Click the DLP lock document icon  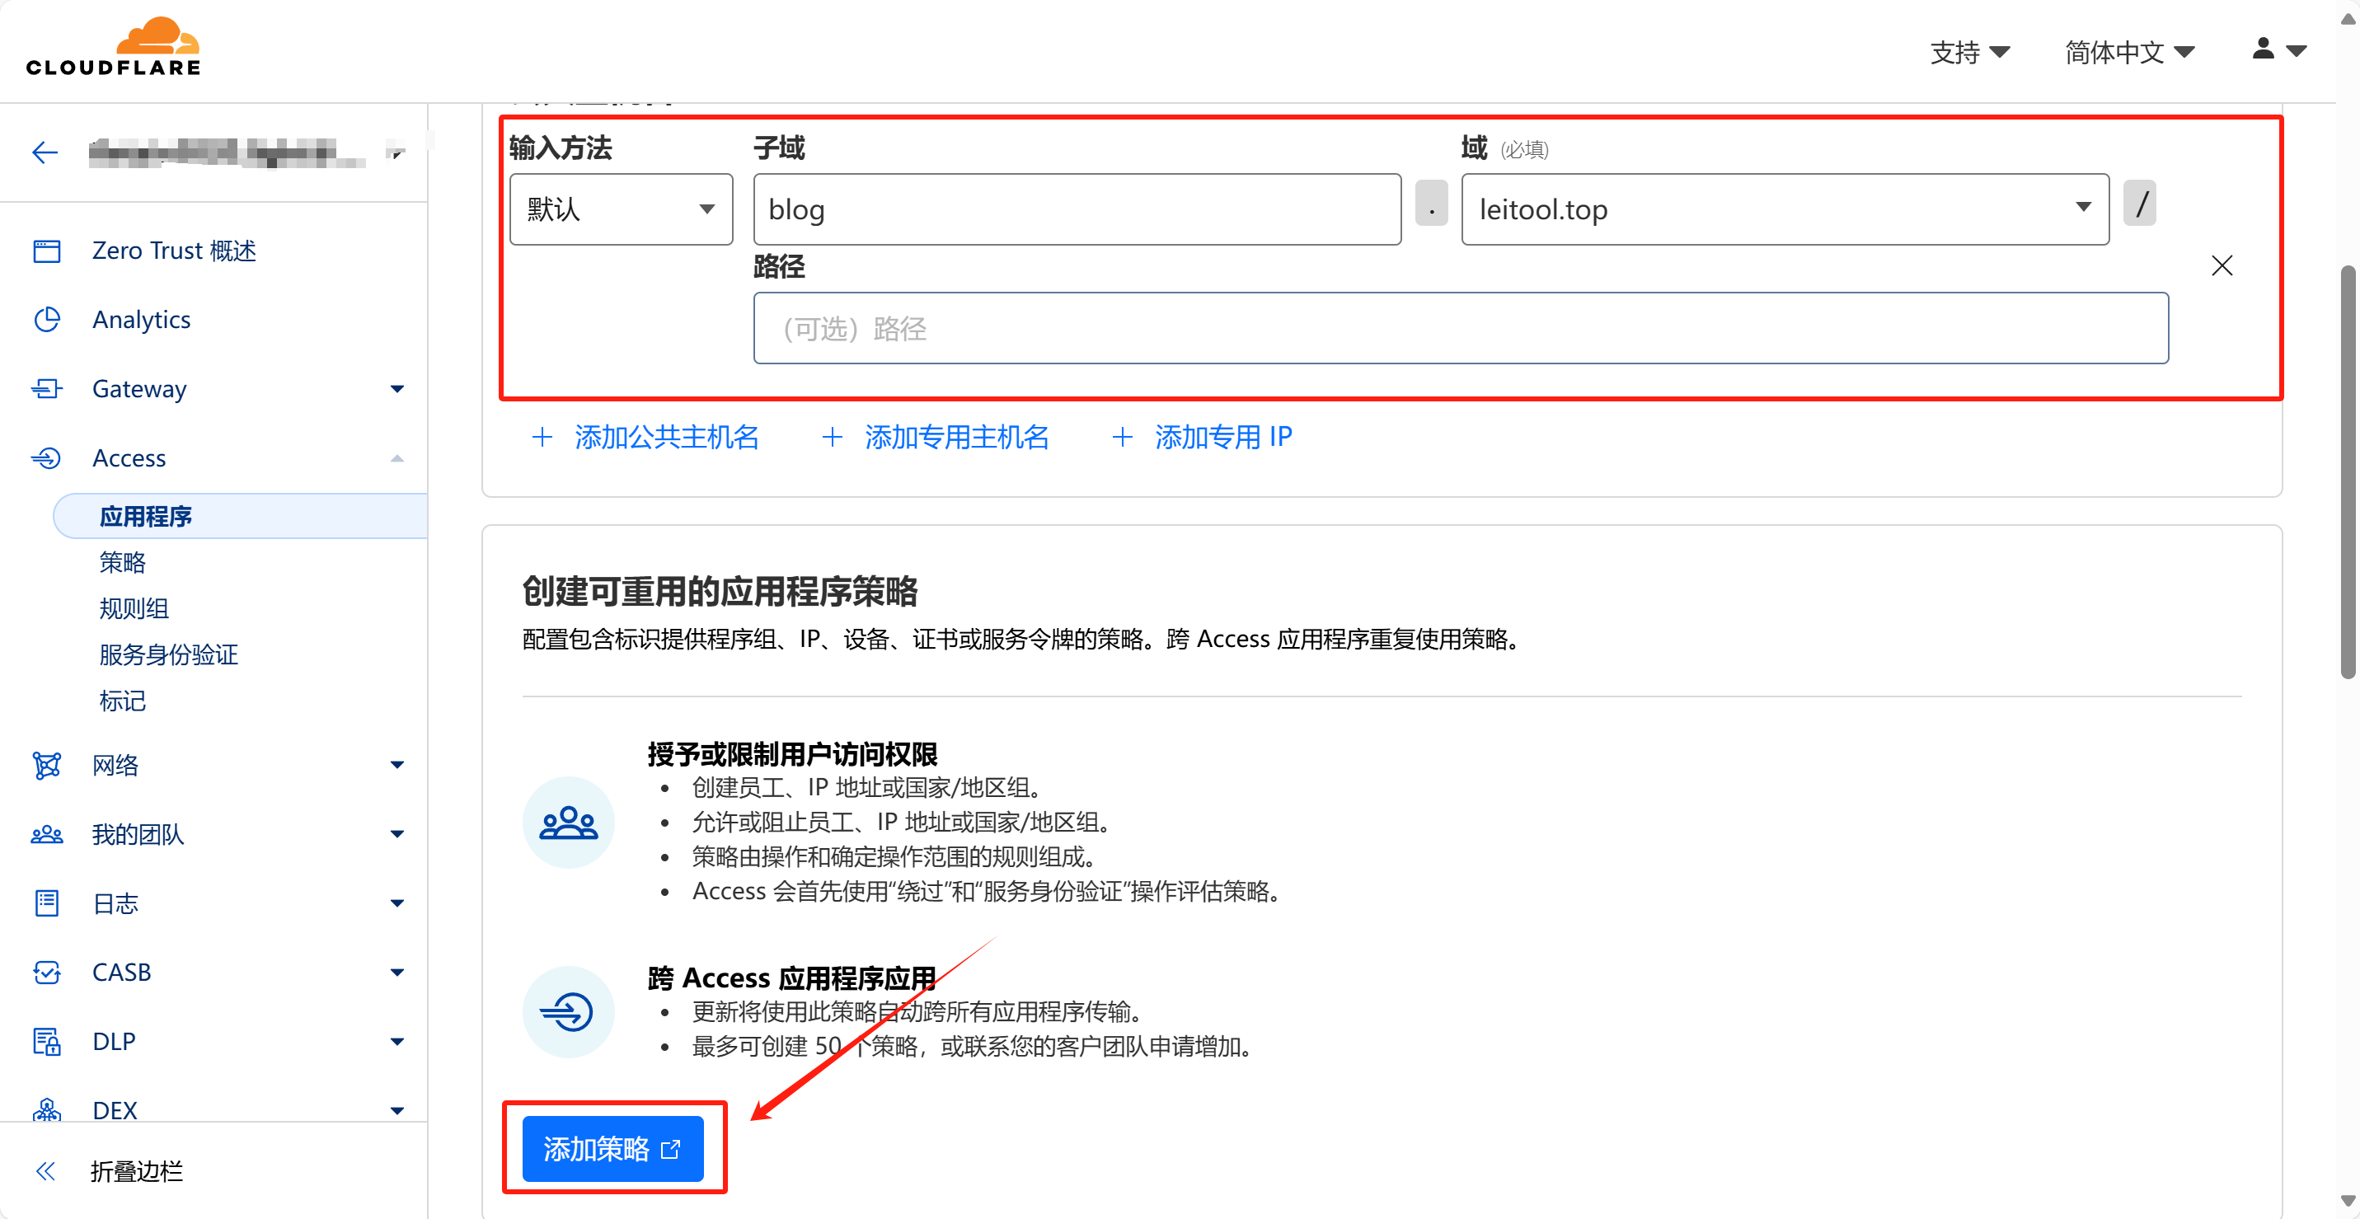47,1041
